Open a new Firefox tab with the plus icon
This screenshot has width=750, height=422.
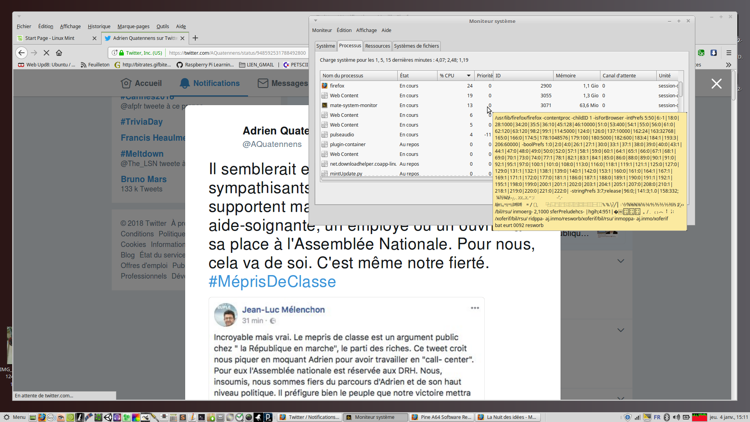195,38
